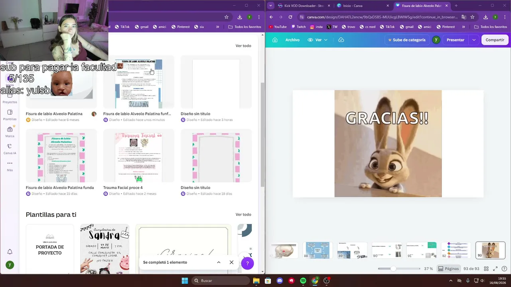Switch to grid view of pages
Viewport: 511px width, 287px height.
click(486, 269)
